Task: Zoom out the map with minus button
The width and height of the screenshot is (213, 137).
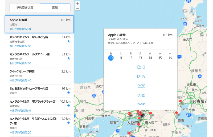Action: (x=77, y=8)
